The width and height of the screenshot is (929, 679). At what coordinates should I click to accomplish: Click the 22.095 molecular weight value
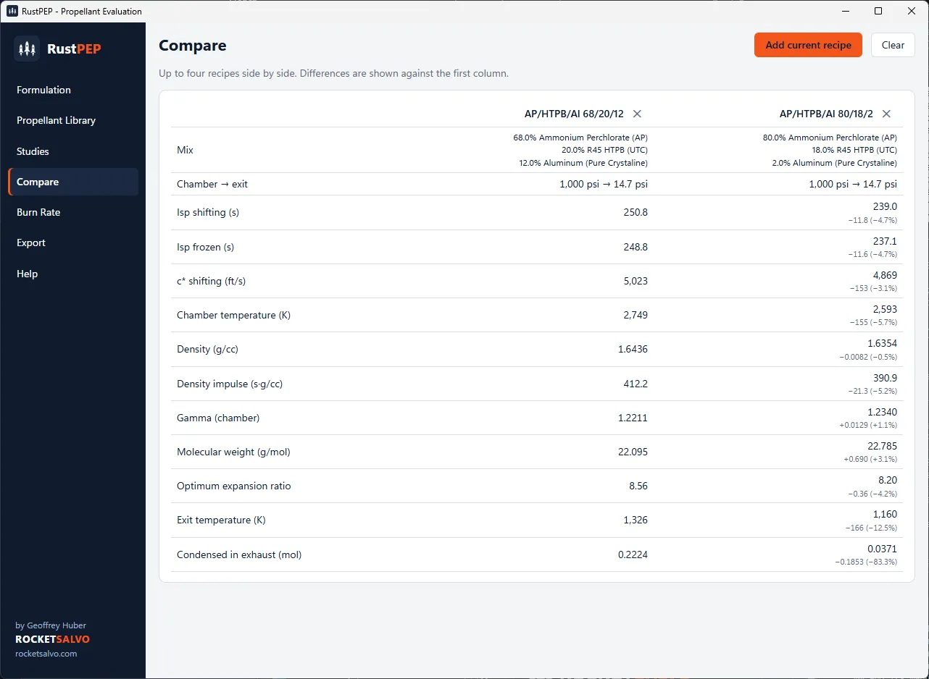point(633,452)
